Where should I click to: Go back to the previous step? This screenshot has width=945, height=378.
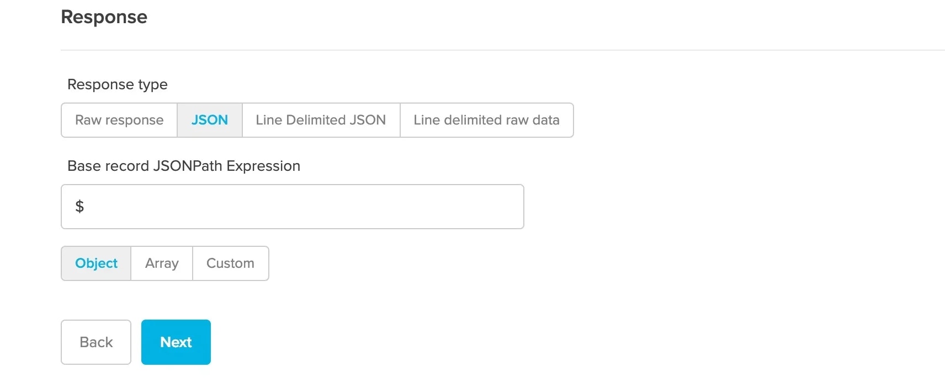[x=95, y=342]
